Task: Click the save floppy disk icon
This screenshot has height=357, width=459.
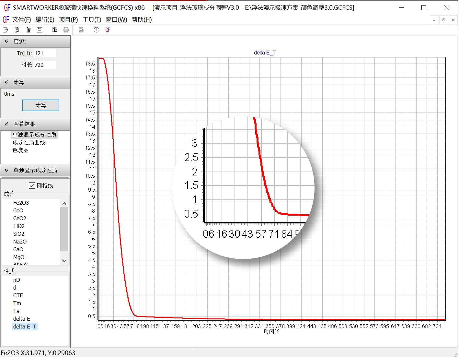Action: click(x=40, y=30)
